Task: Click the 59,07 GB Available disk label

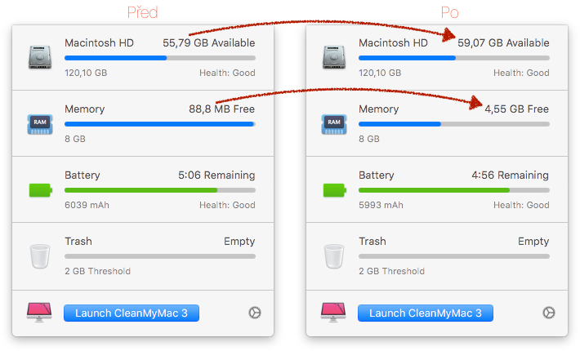Action: (503, 42)
